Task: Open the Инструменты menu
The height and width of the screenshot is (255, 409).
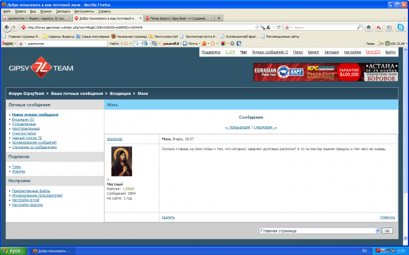Action: (84, 12)
